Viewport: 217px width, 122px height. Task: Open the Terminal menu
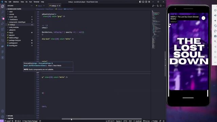(36, 2)
